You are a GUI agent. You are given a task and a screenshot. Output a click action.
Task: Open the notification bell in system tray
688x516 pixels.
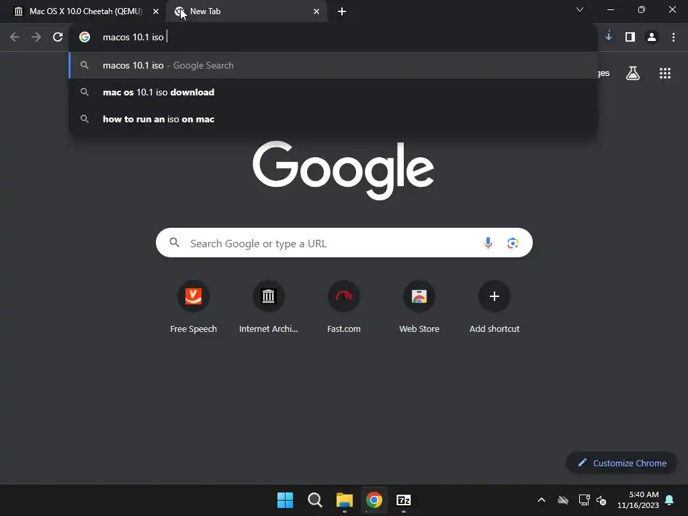(x=670, y=500)
